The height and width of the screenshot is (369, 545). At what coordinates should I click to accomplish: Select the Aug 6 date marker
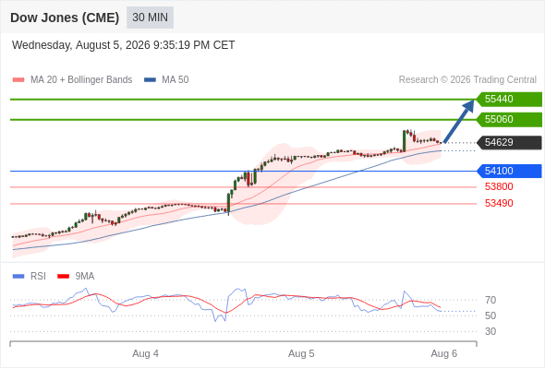click(x=444, y=353)
